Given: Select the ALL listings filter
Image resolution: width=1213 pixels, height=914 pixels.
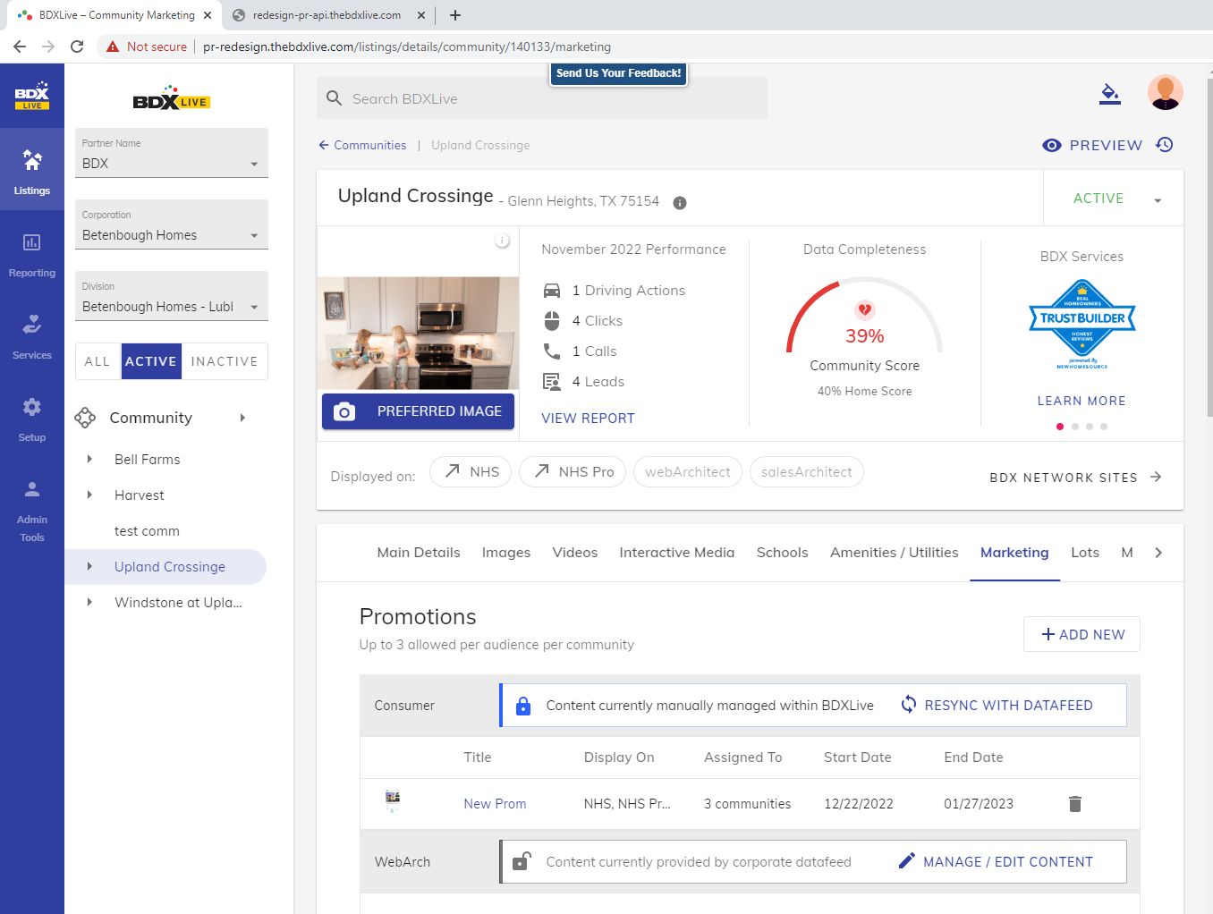Looking at the screenshot, I should [98, 361].
